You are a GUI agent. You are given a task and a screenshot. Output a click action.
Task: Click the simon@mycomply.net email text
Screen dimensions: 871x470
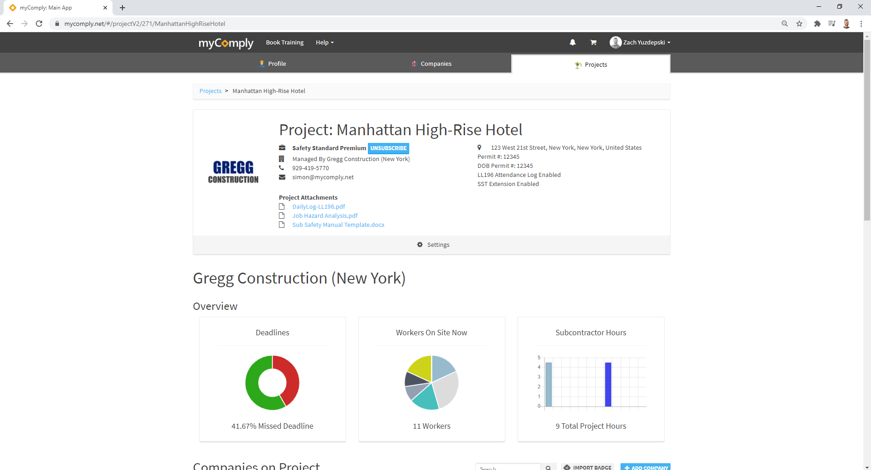coord(323,177)
